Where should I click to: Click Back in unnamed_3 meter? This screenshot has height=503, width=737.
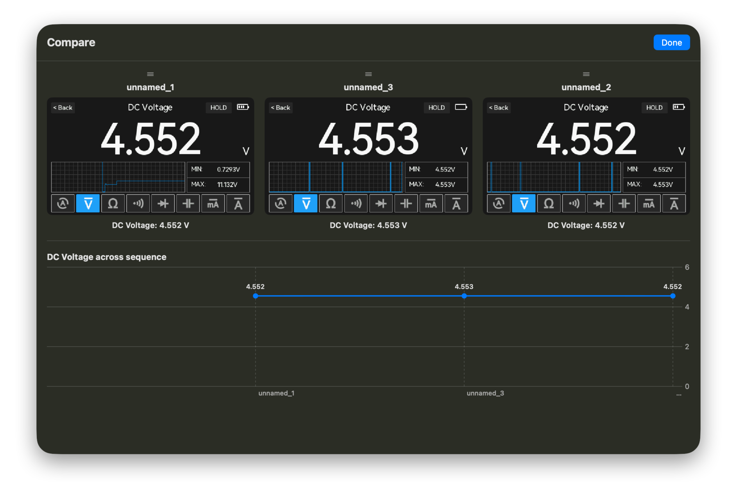[x=280, y=108]
